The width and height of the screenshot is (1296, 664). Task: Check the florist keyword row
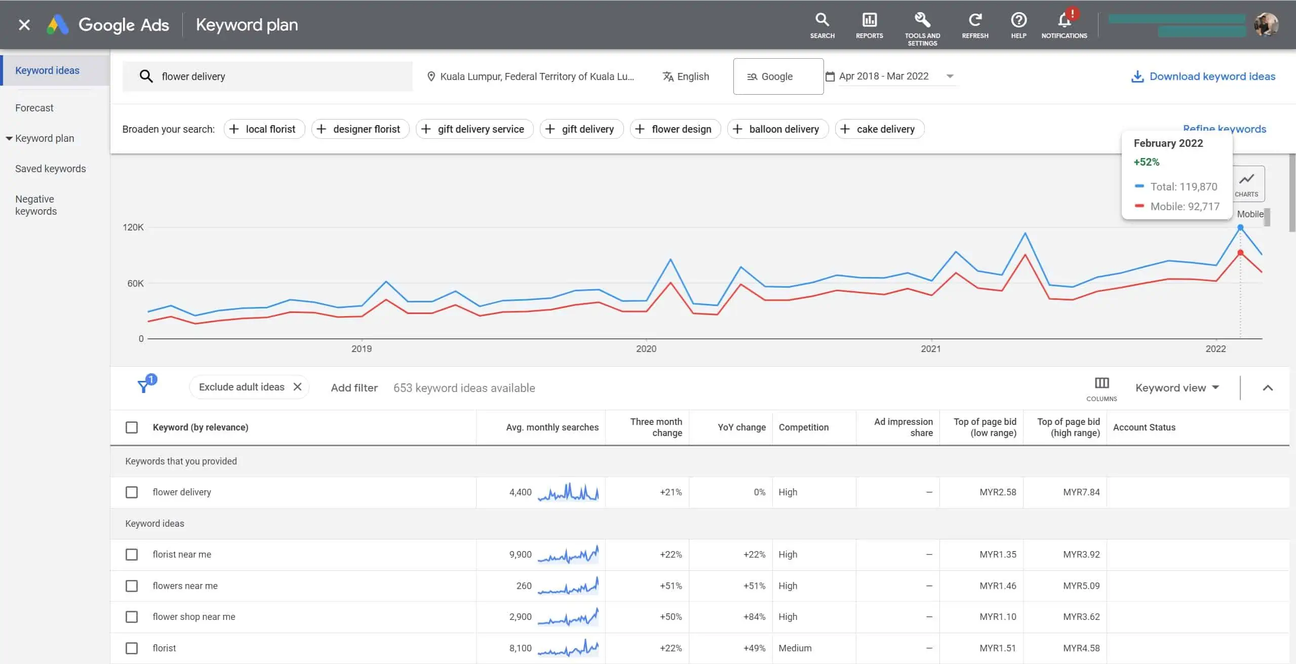pyautogui.click(x=132, y=648)
